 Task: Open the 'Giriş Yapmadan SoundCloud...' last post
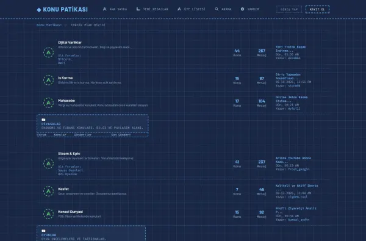(288, 76)
